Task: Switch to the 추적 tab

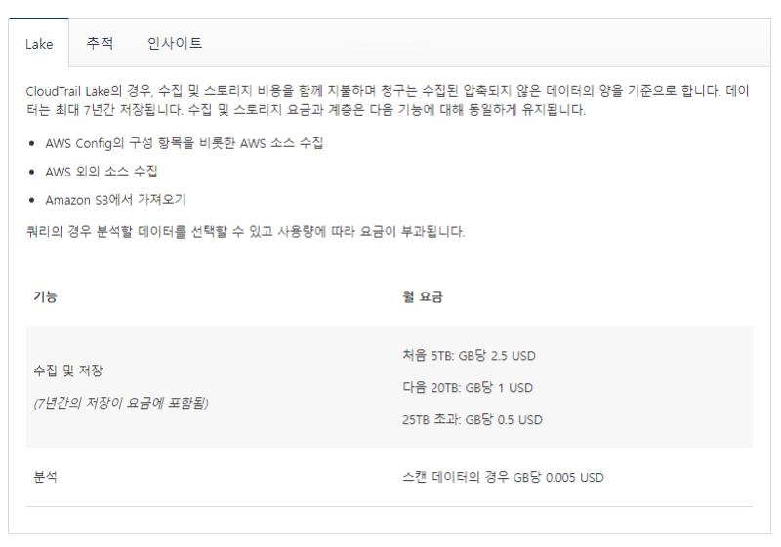Action: [100, 44]
